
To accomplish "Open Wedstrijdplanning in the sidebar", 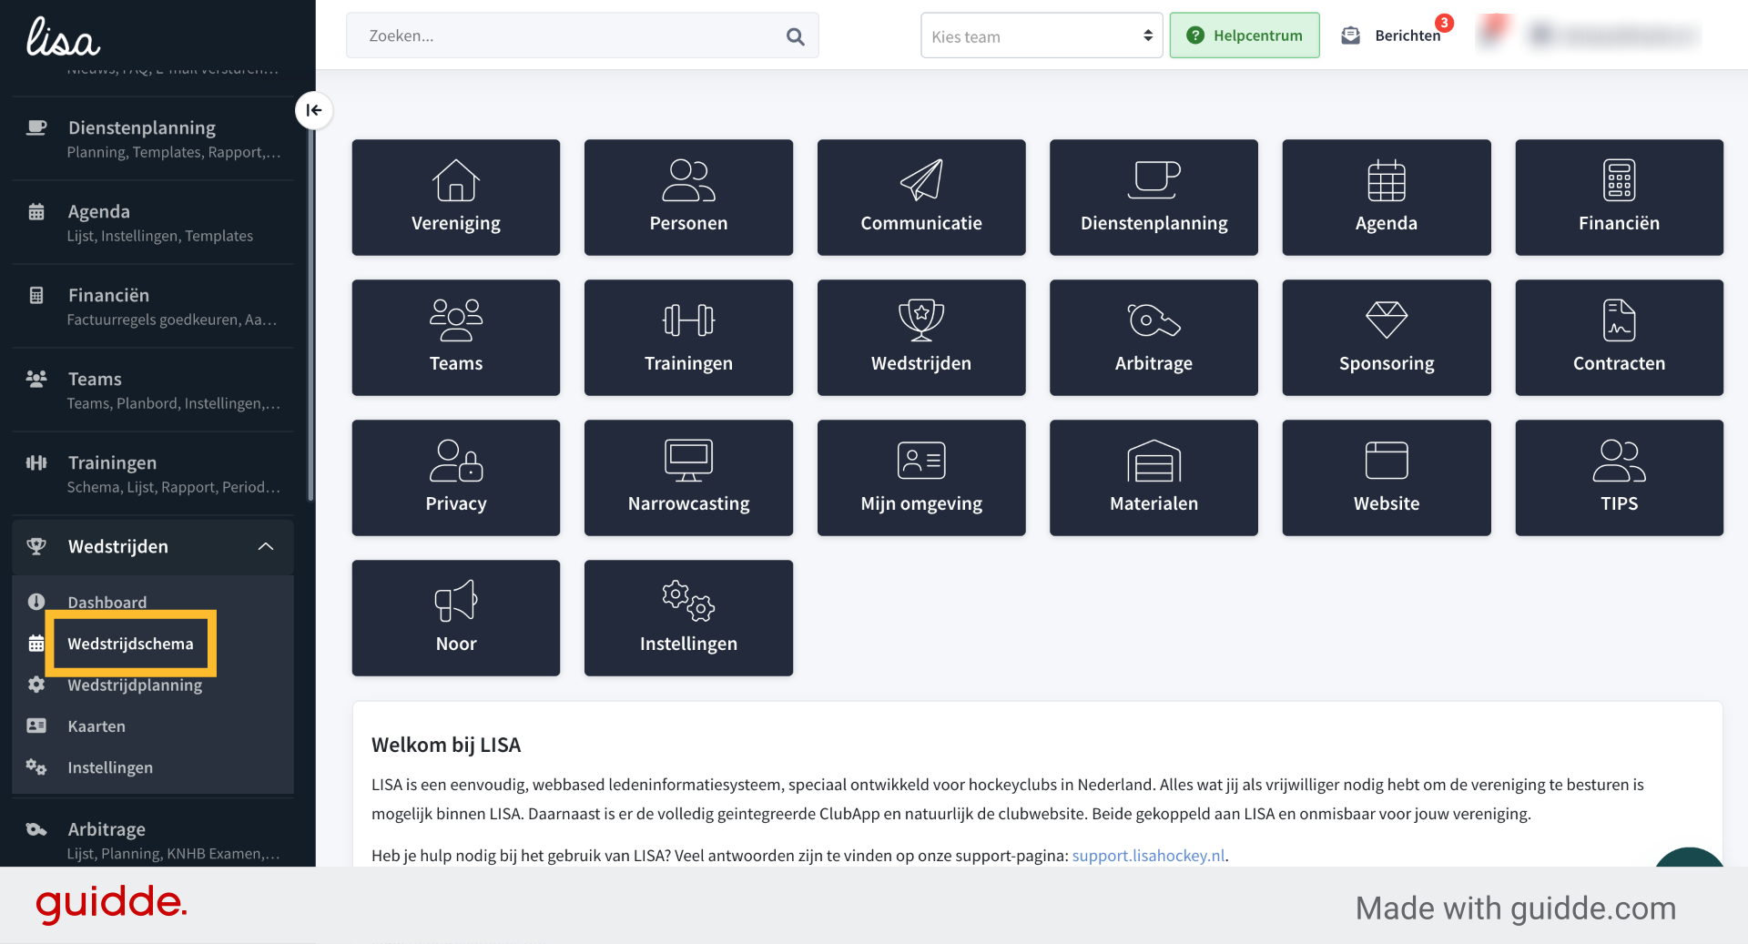I will (135, 685).
